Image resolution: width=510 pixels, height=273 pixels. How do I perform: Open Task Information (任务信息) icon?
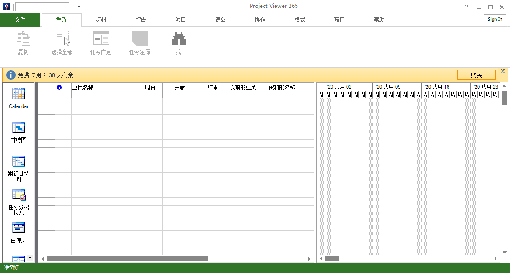point(101,38)
